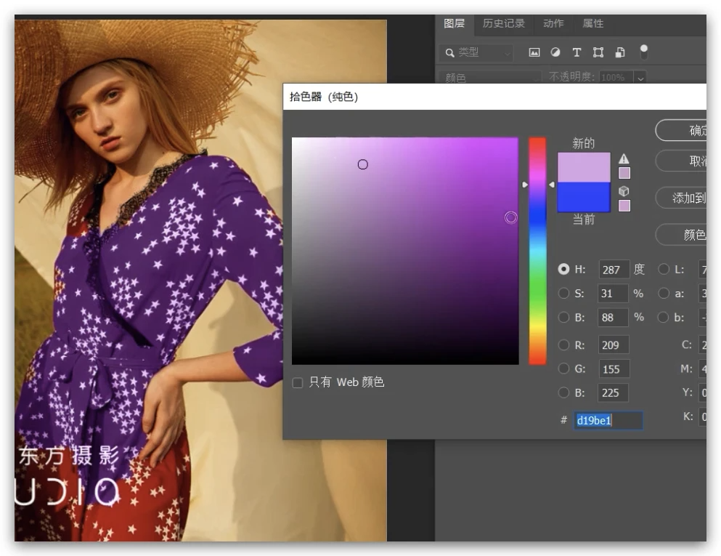Open the 颜色 blend mode dropdown

489,78
